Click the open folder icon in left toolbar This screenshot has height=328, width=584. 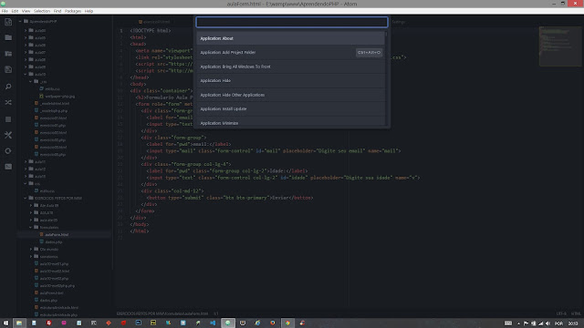(x=8, y=37)
